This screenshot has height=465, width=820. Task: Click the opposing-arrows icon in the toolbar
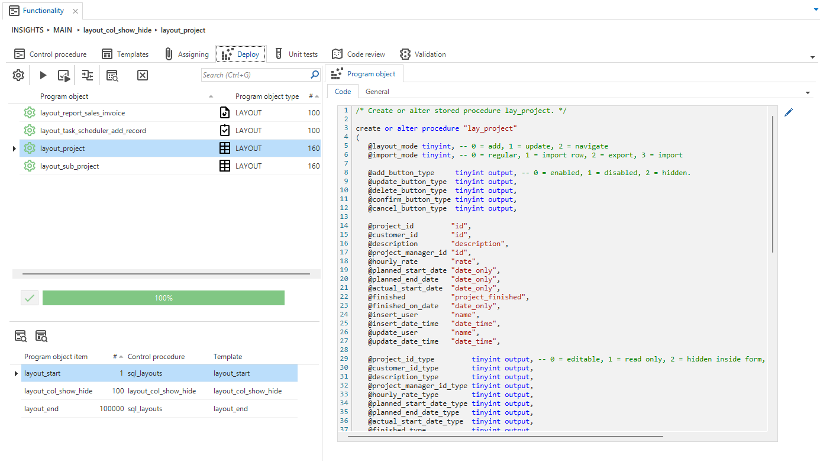click(x=88, y=75)
